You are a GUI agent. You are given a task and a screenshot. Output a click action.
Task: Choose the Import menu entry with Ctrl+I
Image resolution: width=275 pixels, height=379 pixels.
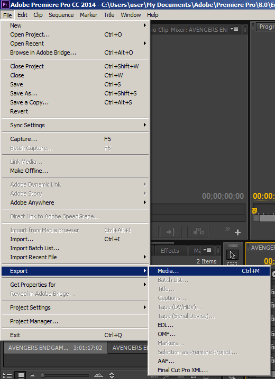coord(75,239)
